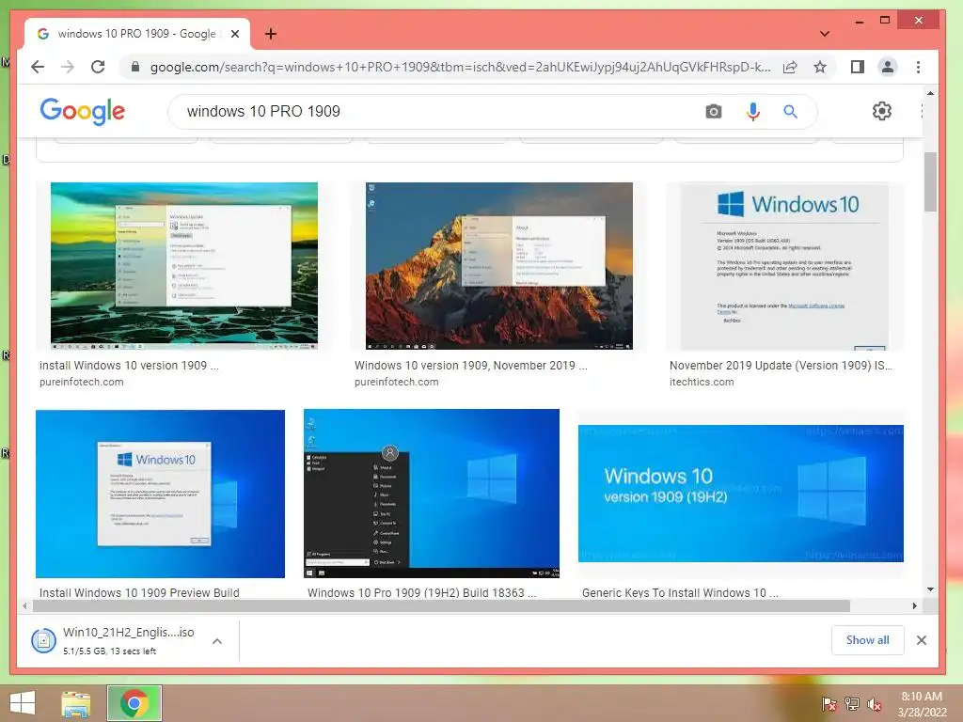Image resolution: width=963 pixels, height=722 pixels.
Task: Open Action Center flag icon in tray
Action: (x=829, y=704)
